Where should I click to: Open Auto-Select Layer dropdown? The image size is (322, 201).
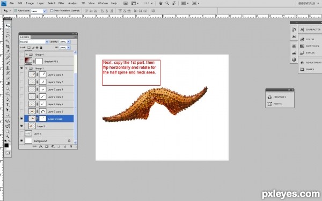tap(39, 11)
